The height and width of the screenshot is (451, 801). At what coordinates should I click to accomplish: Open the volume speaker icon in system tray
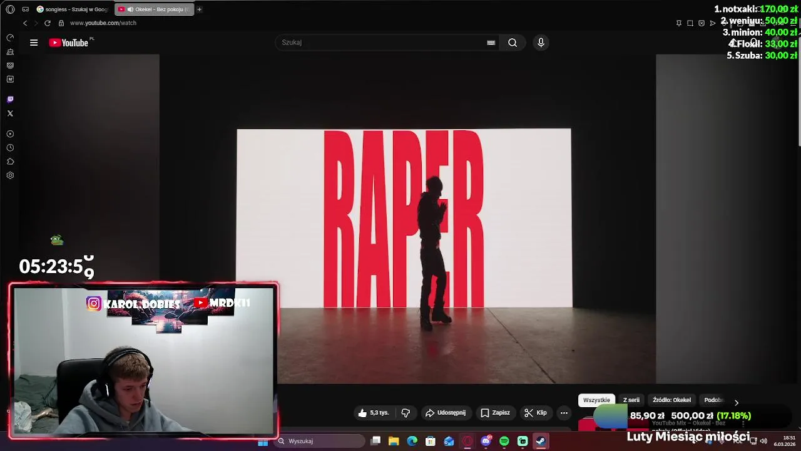(763, 441)
